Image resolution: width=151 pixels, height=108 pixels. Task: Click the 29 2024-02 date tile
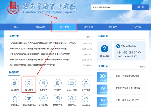pos(102,102)
